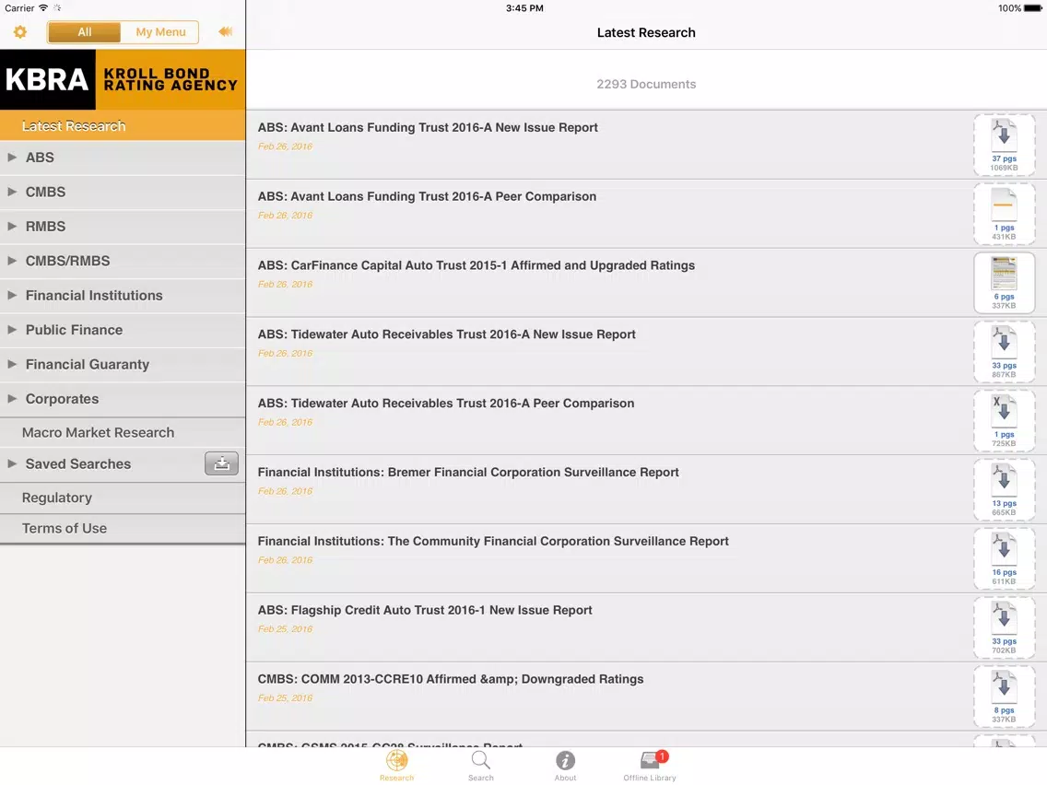
Task: Tap the 3:45 PM clock in status bar
Action: coord(524,8)
